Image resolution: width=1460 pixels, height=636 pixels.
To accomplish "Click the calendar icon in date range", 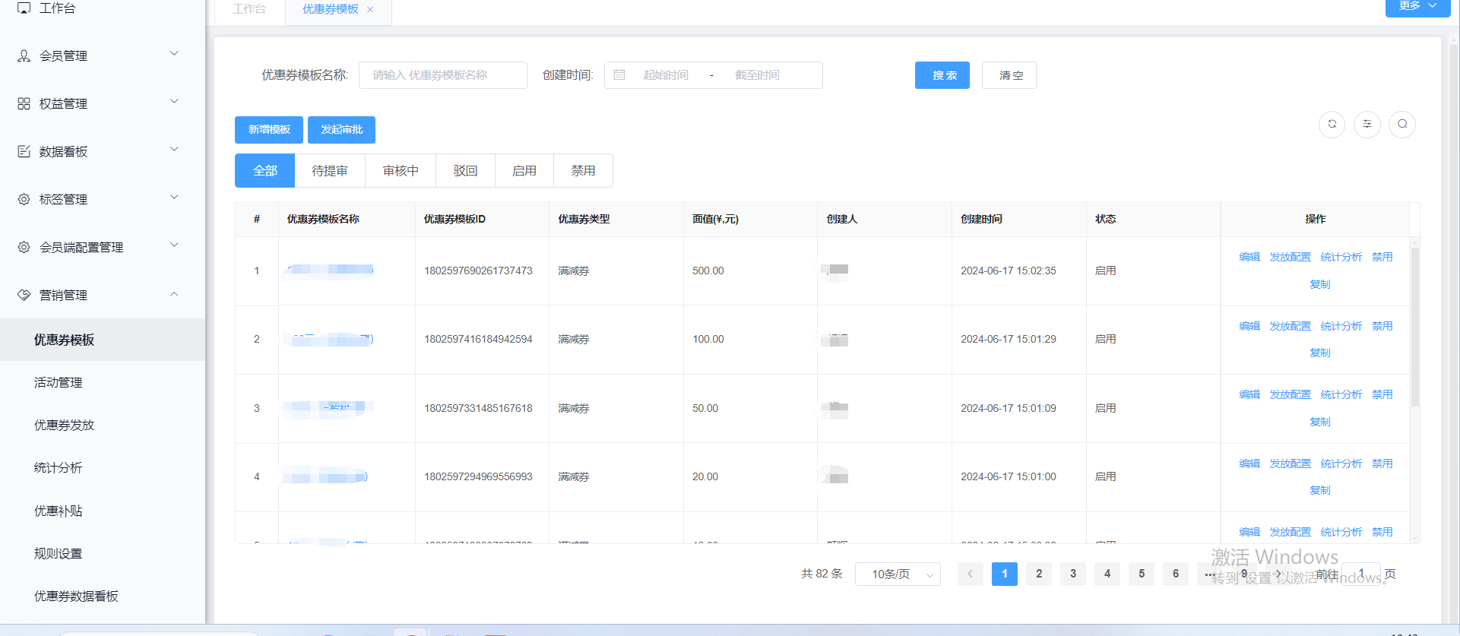I will (x=619, y=75).
